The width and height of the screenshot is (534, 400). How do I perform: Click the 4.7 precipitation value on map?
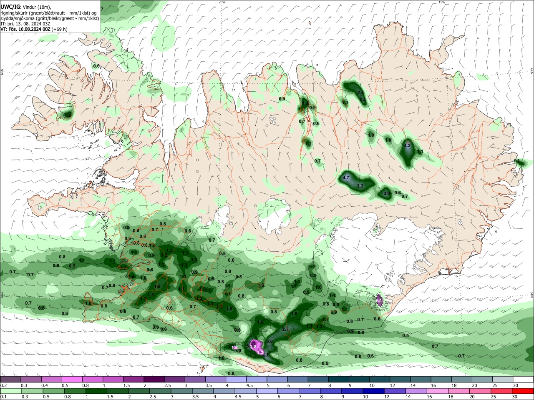click(345, 178)
